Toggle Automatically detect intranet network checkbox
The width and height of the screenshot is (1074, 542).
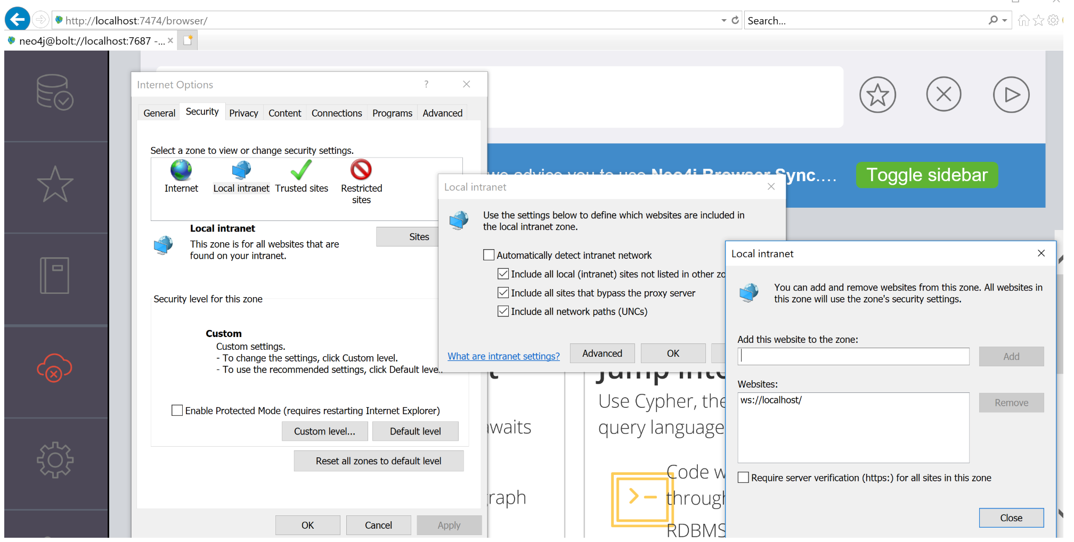pyautogui.click(x=489, y=255)
